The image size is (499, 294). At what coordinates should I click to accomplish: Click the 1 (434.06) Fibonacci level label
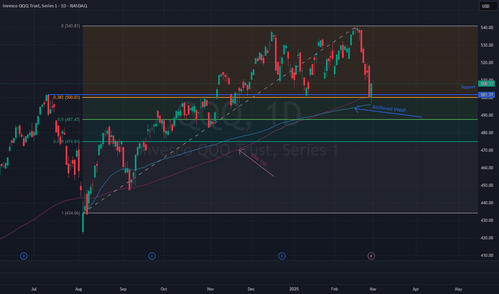(71, 213)
